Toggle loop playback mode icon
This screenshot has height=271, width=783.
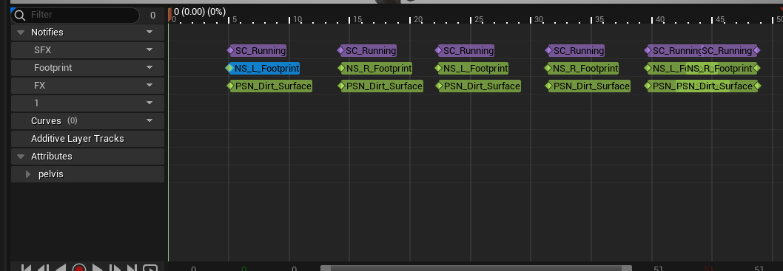tap(150, 269)
